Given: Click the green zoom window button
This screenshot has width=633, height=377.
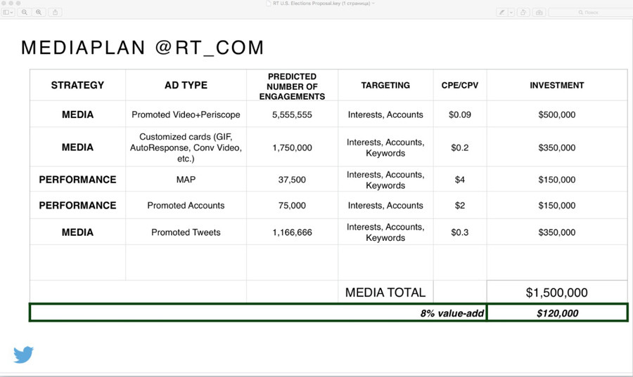Looking at the screenshot, I should click(x=18, y=3).
